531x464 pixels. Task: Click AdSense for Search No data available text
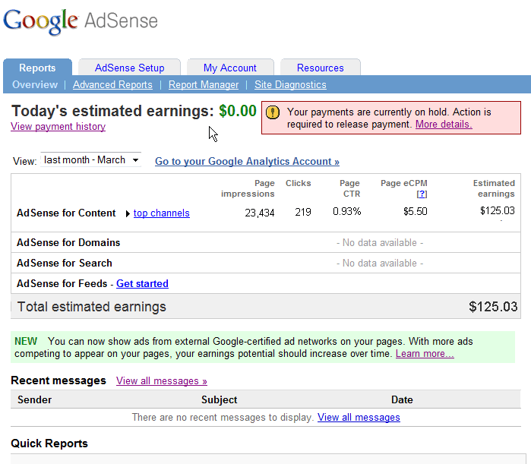click(380, 263)
